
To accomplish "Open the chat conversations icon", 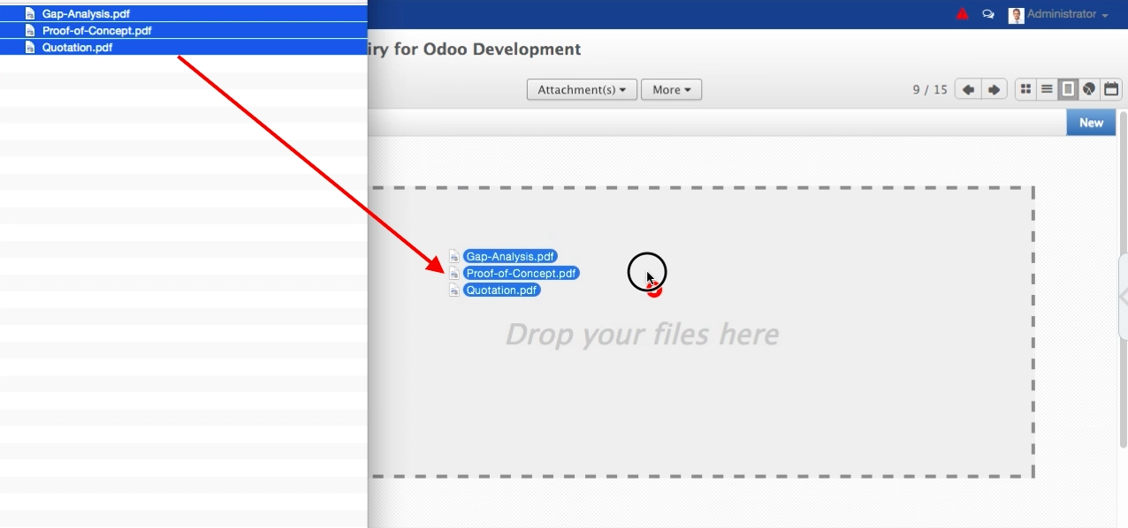I will pos(988,15).
